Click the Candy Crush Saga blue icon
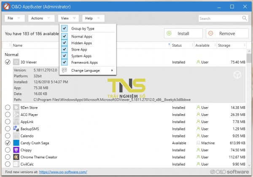 tap(16, 143)
